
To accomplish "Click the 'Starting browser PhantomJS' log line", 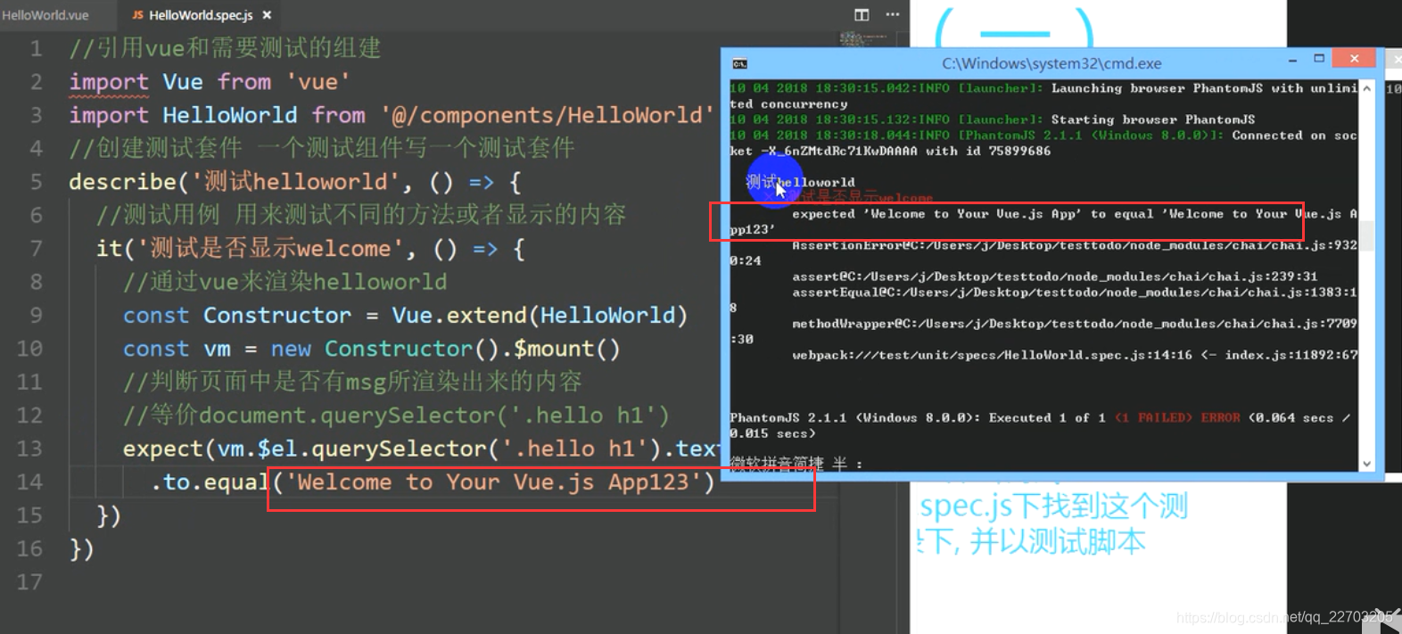I will (1152, 119).
